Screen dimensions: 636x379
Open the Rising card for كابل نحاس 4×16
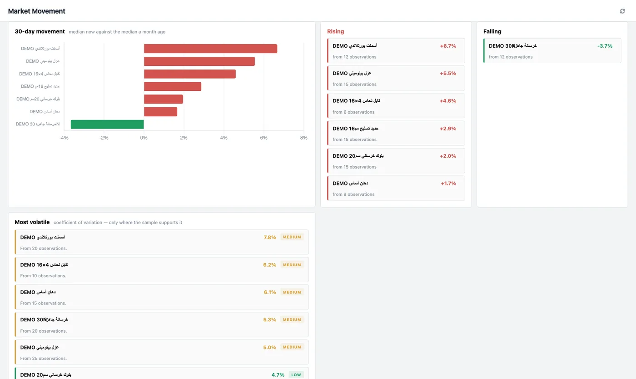pos(396,105)
